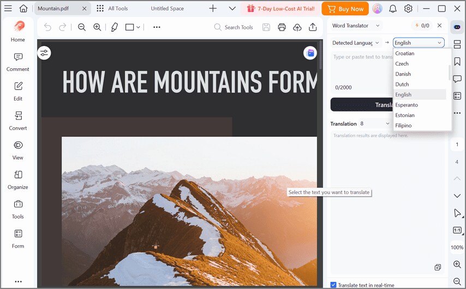466x289 pixels.
Task: Open the Form tools
Action: click(x=18, y=239)
